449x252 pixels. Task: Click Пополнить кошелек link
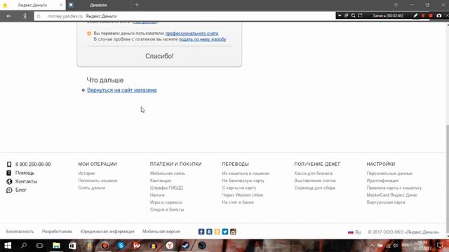click(98, 181)
